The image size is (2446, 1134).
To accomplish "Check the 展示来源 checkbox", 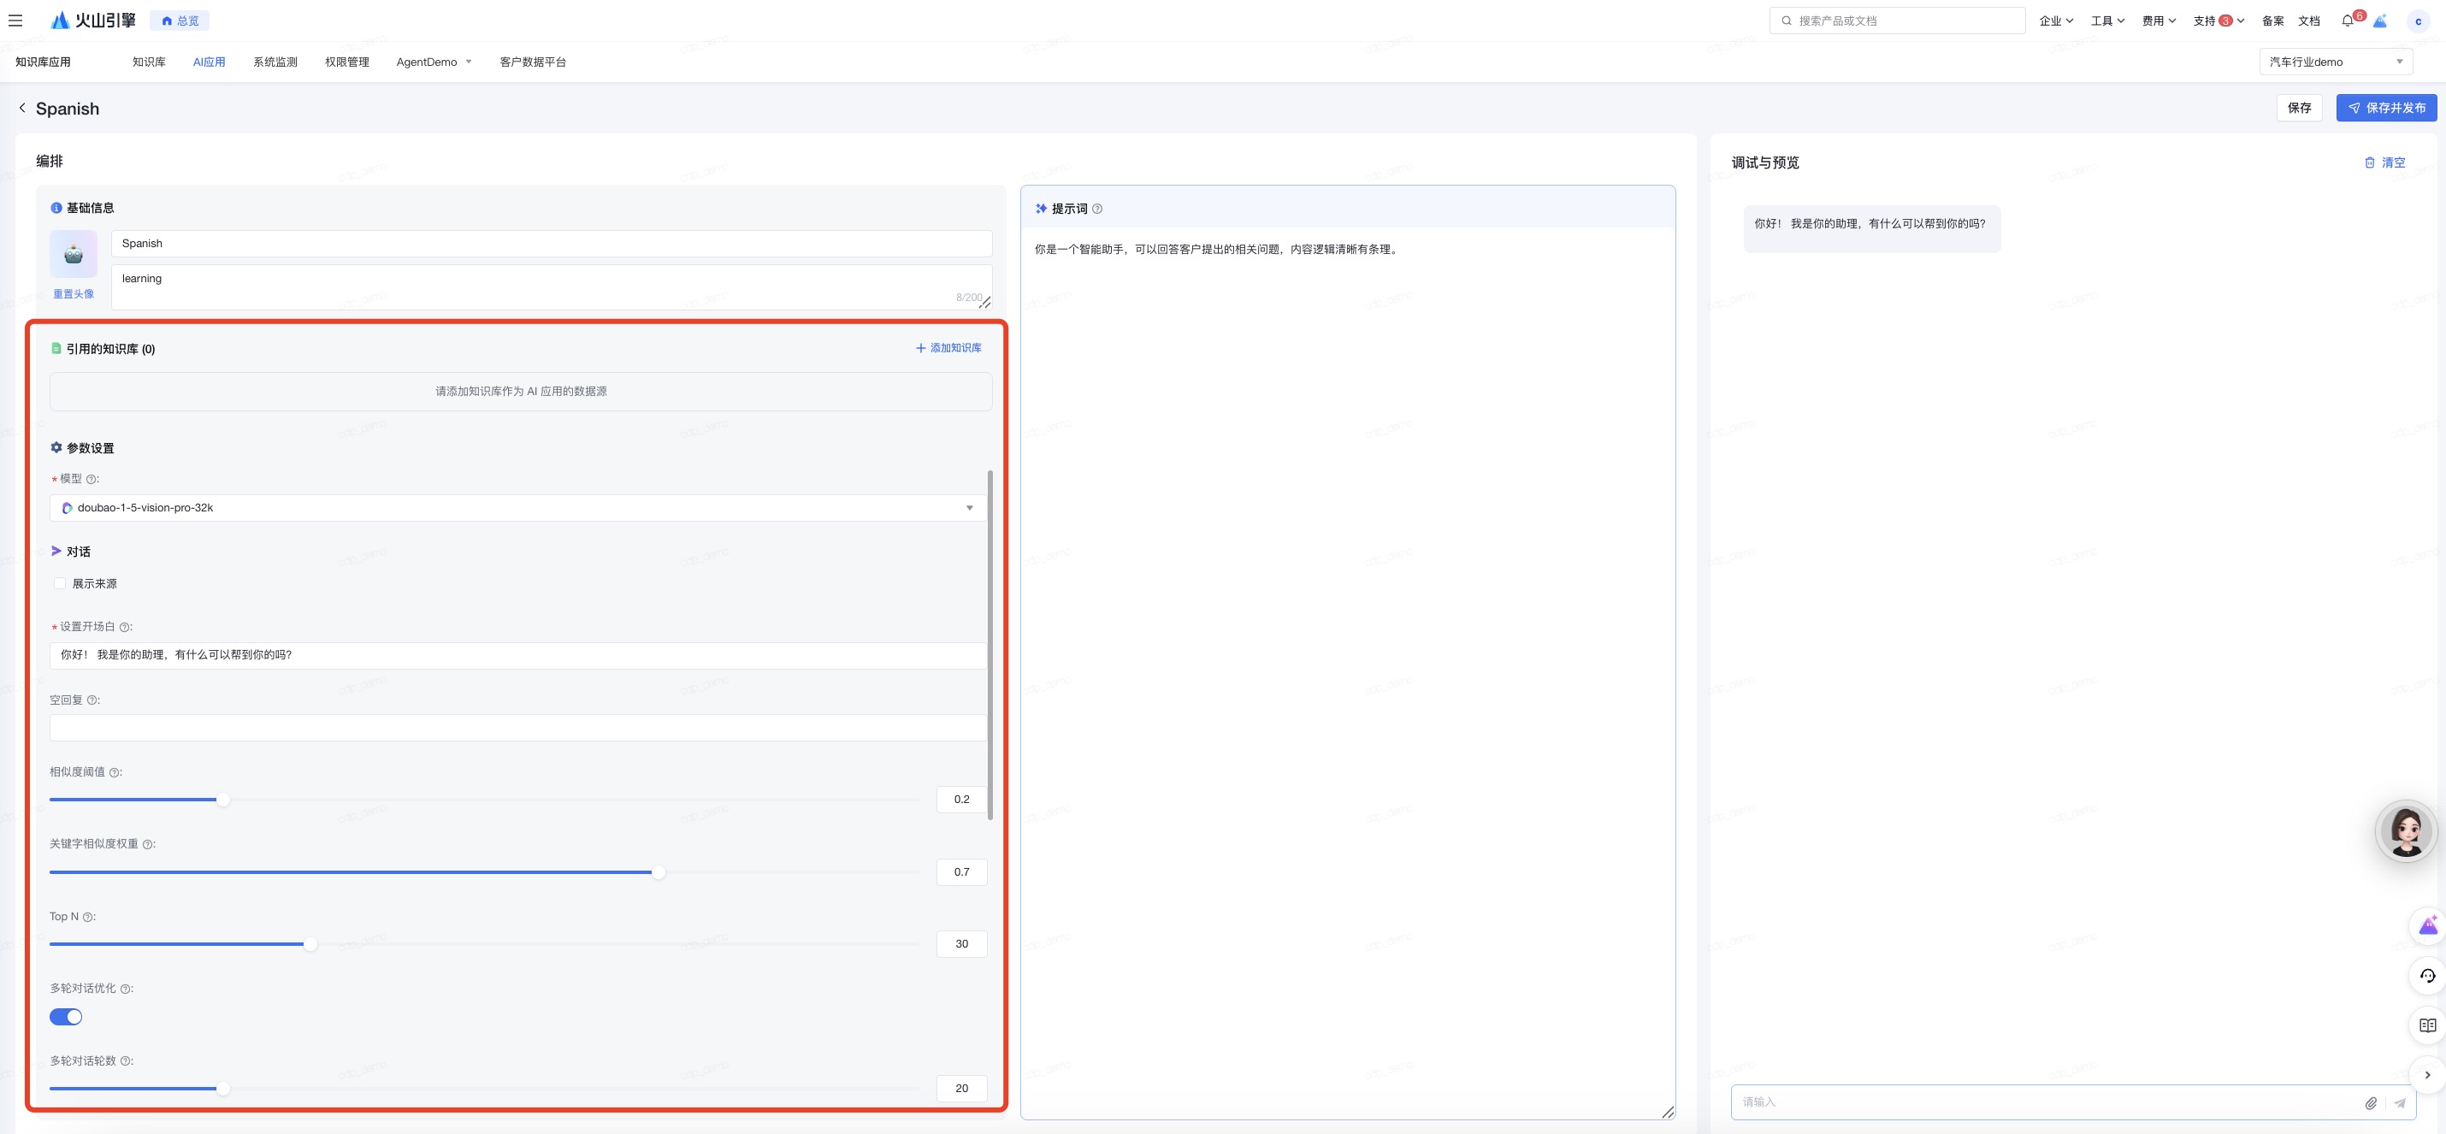I will pos(60,584).
